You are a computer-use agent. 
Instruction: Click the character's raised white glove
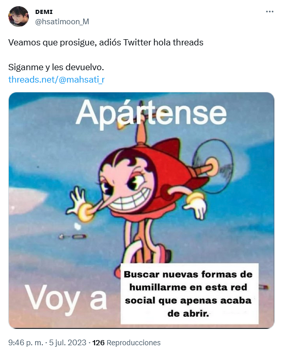coord(77,199)
